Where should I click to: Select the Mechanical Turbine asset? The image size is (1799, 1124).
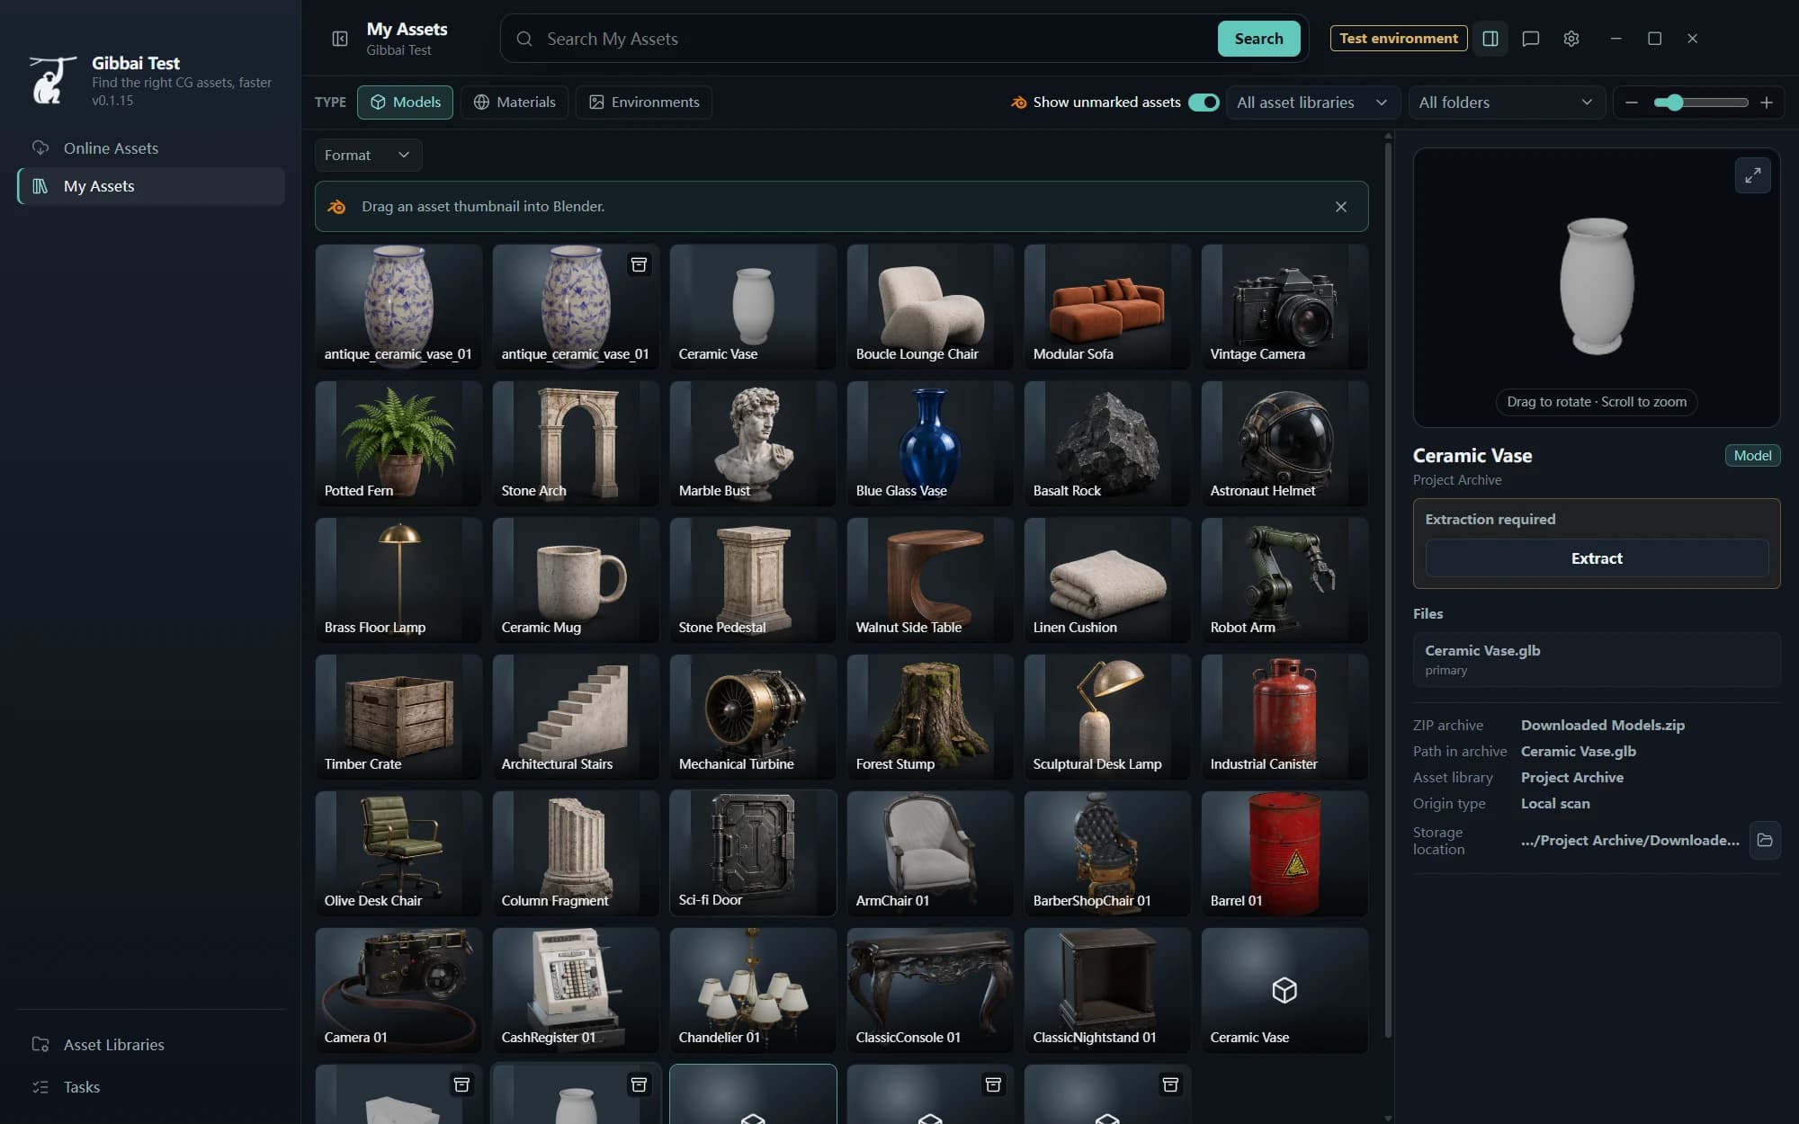[753, 717]
